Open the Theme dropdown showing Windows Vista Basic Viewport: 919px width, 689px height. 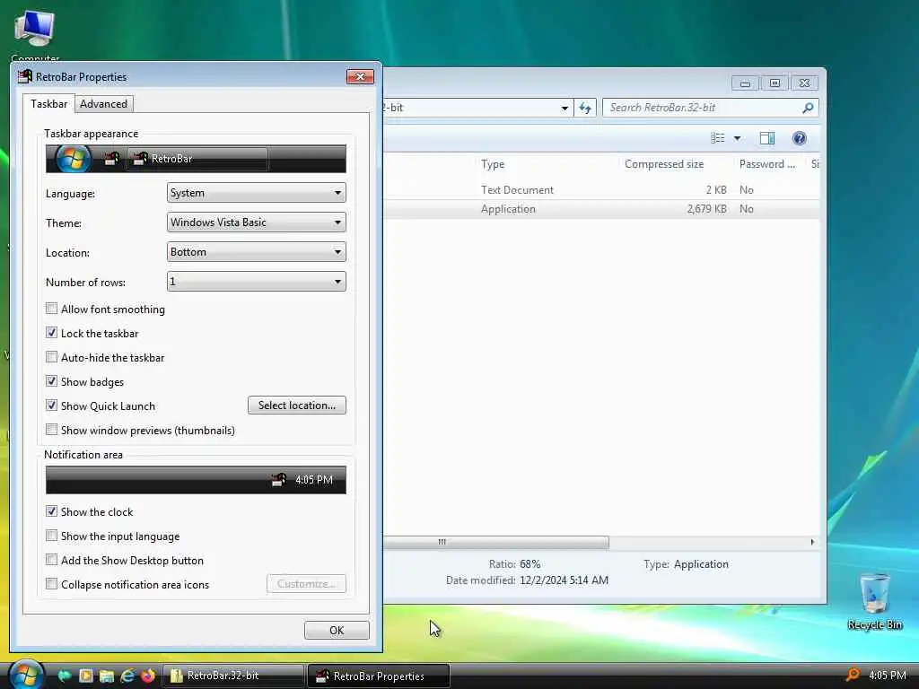click(x=256, y=222)
